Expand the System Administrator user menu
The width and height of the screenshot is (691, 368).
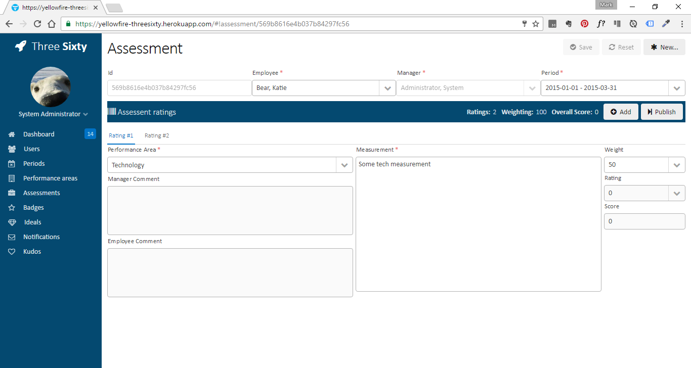pos(53,114)
